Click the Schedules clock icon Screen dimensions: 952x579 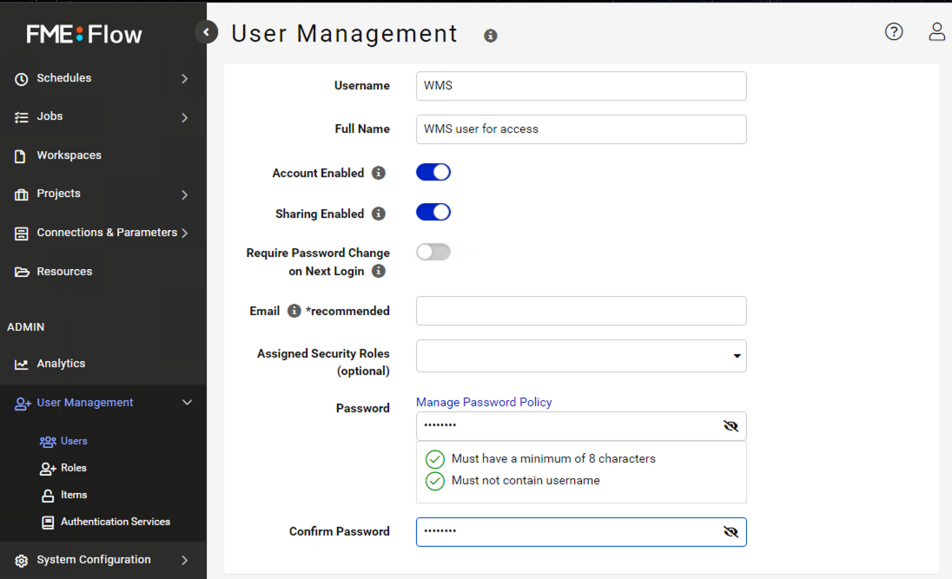click(x=21, y=79)
